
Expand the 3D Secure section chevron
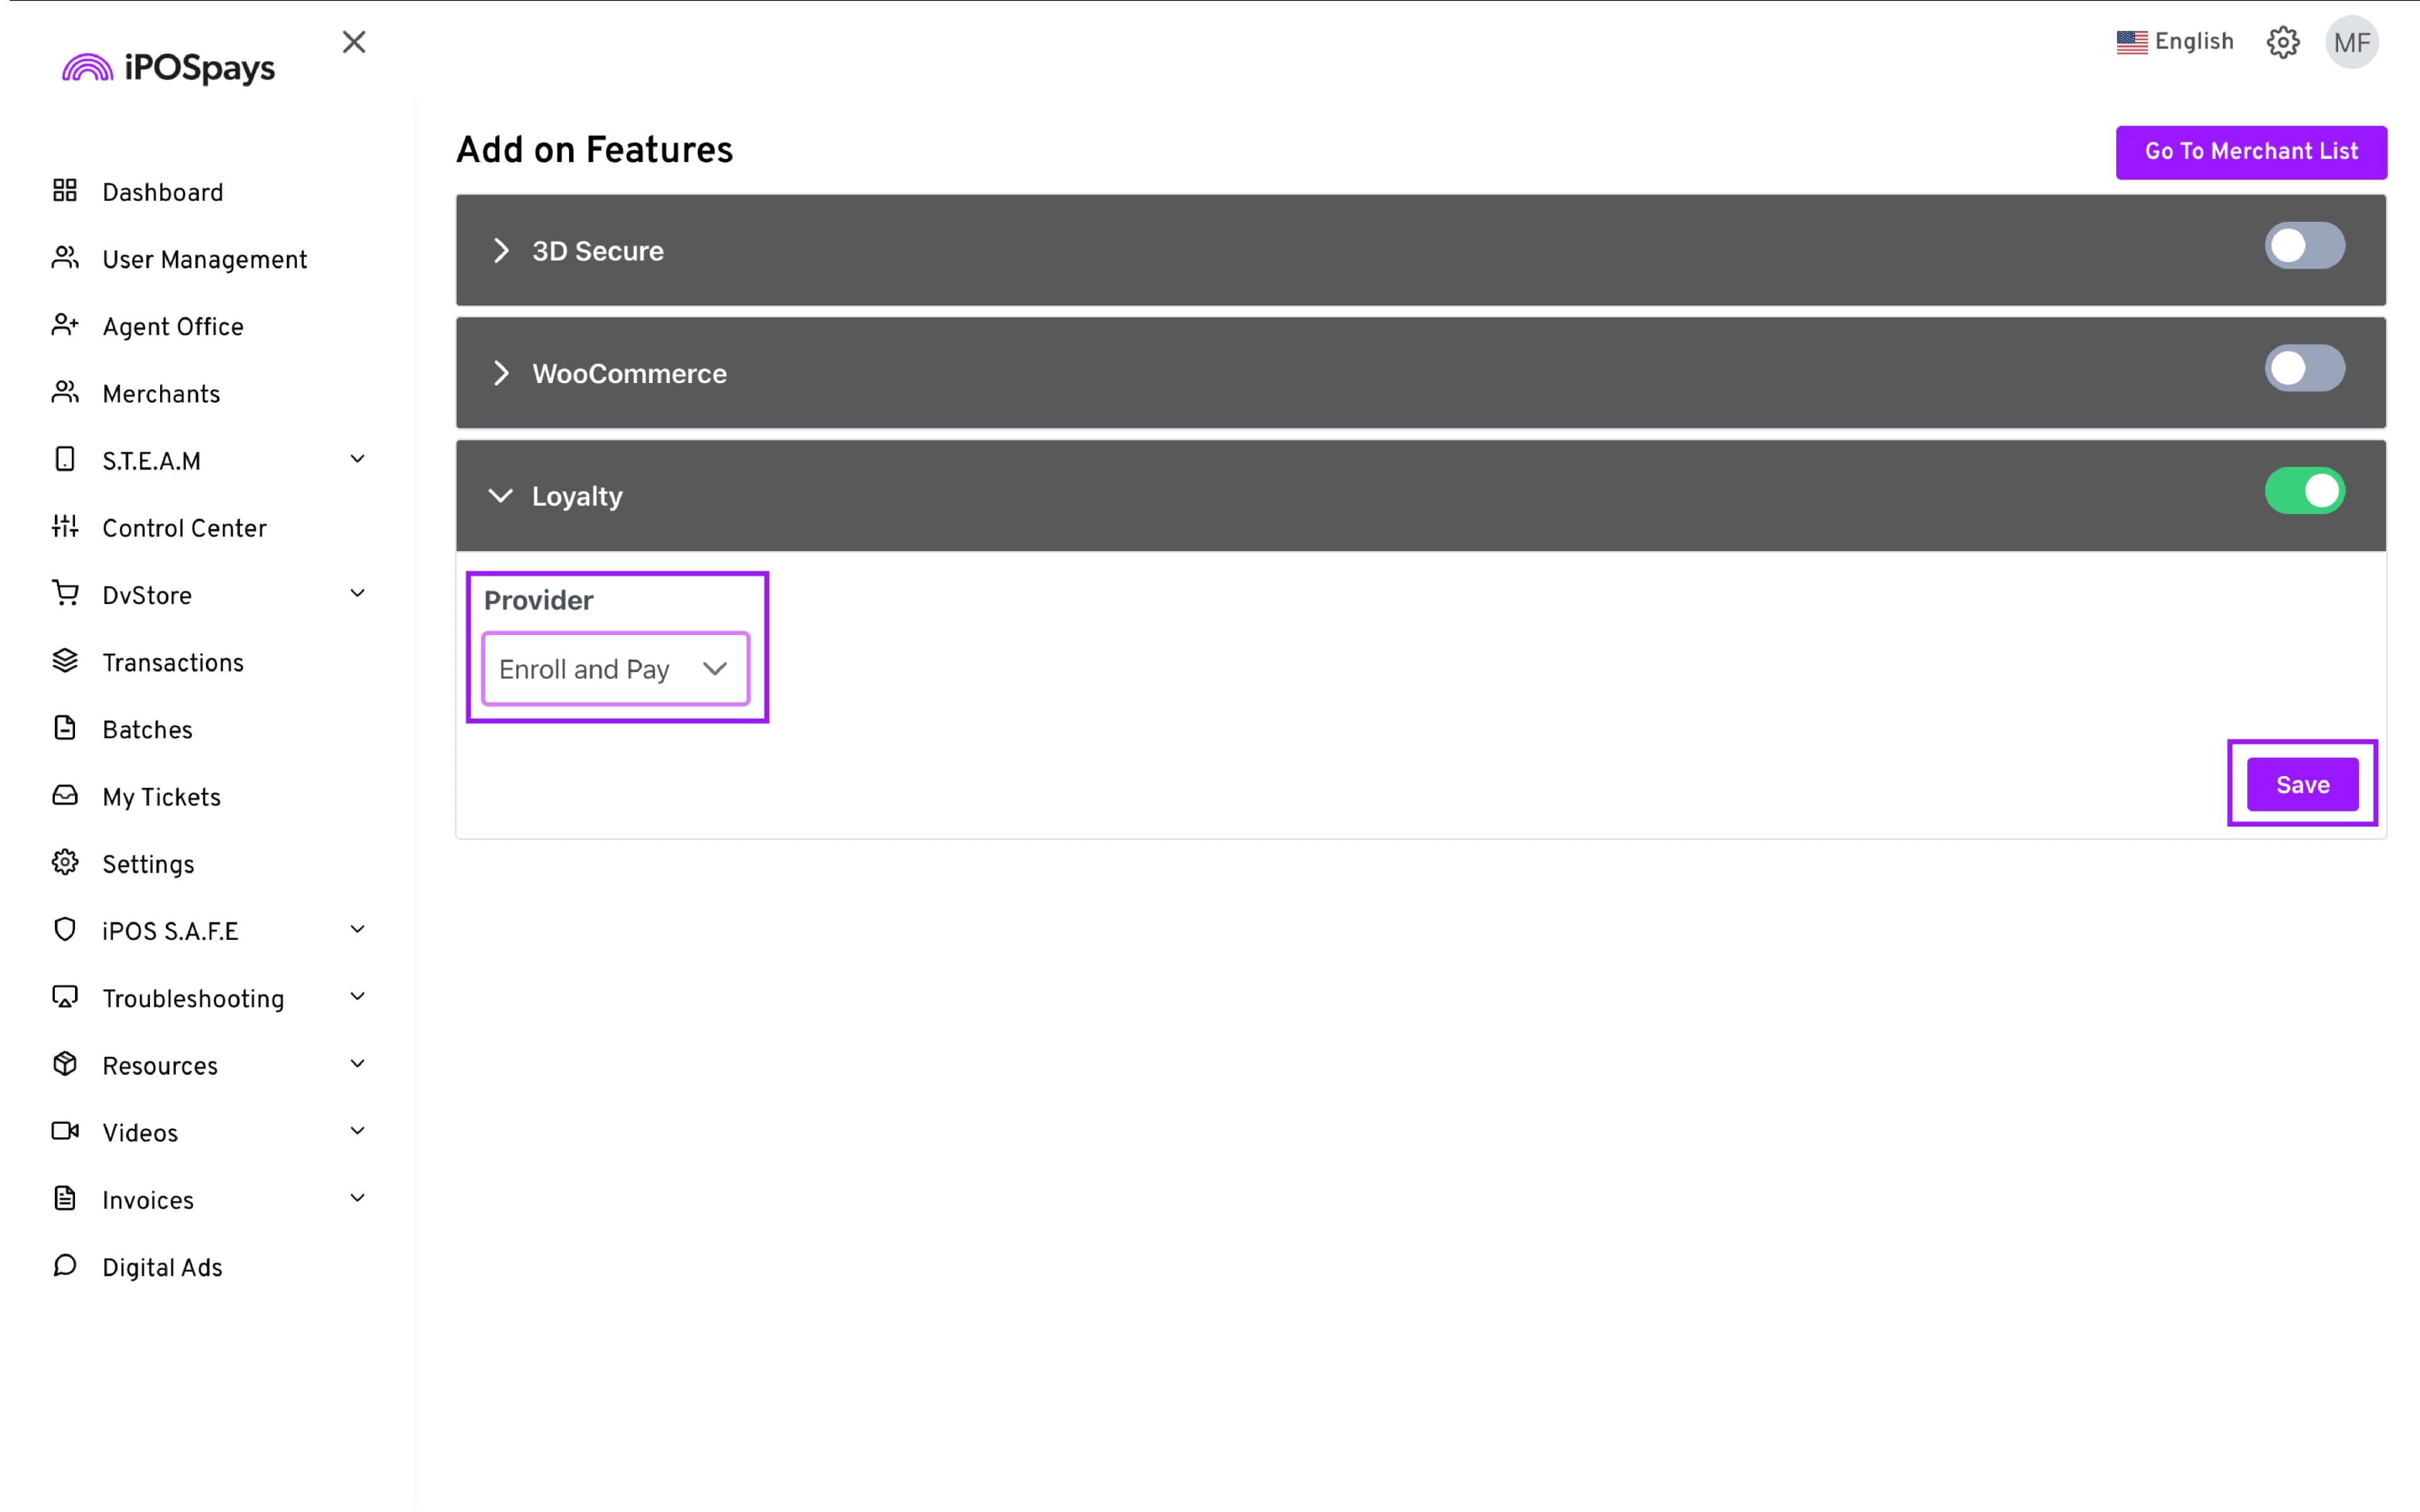pyautogui.click(x=501, y=251)
